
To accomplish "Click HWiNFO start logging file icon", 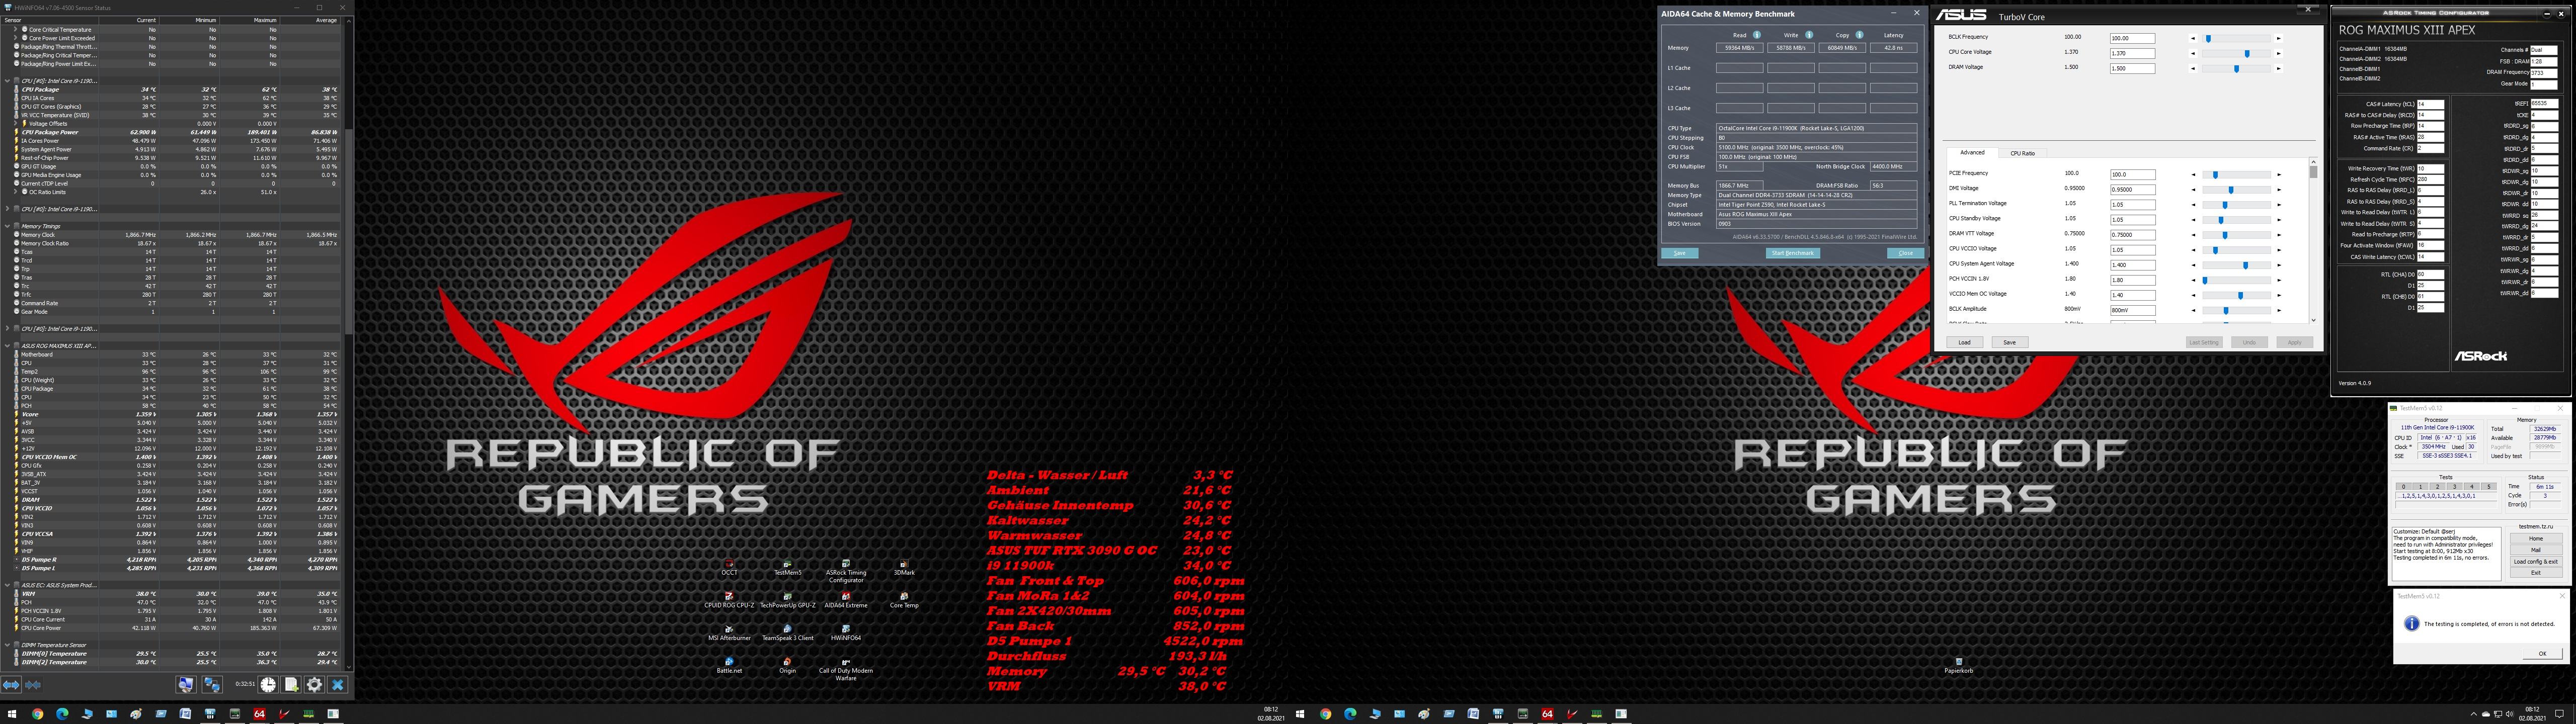I will click(291, 685).
